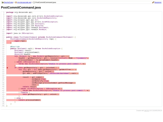Click the PostCommitCommand.java page heading
The image size is (163, 122).
pos(21,8)
